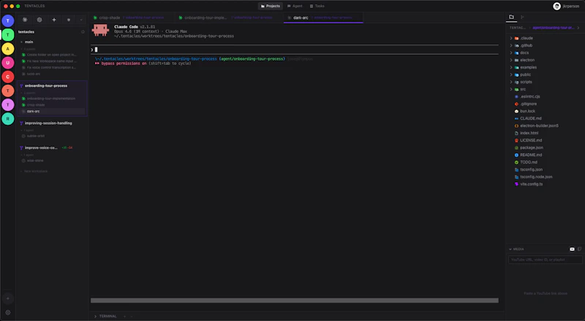Switch to the teal R project avatar
Viewport: 585px width, 321px height.
pyautogui.click(x=8, y=119)
